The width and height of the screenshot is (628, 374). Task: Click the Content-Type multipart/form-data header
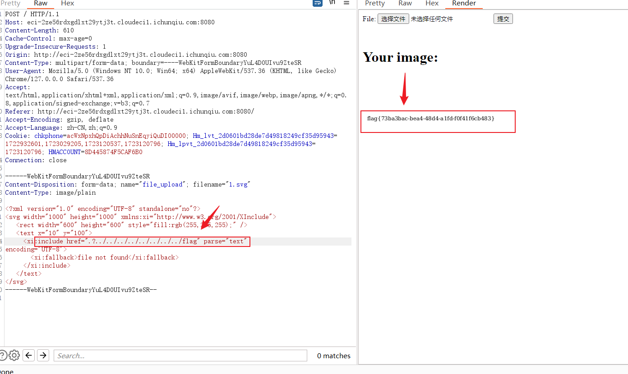(x=153, y=63)
